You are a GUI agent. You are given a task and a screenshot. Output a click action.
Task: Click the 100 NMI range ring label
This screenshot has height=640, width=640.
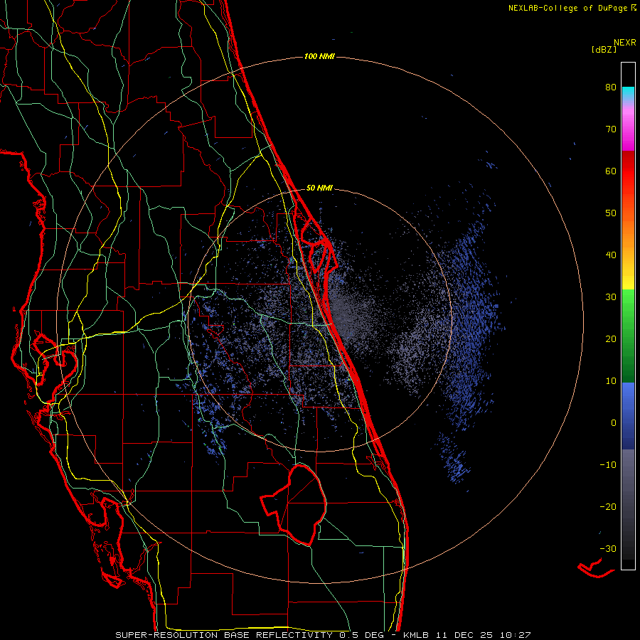[x=319, y=56]
